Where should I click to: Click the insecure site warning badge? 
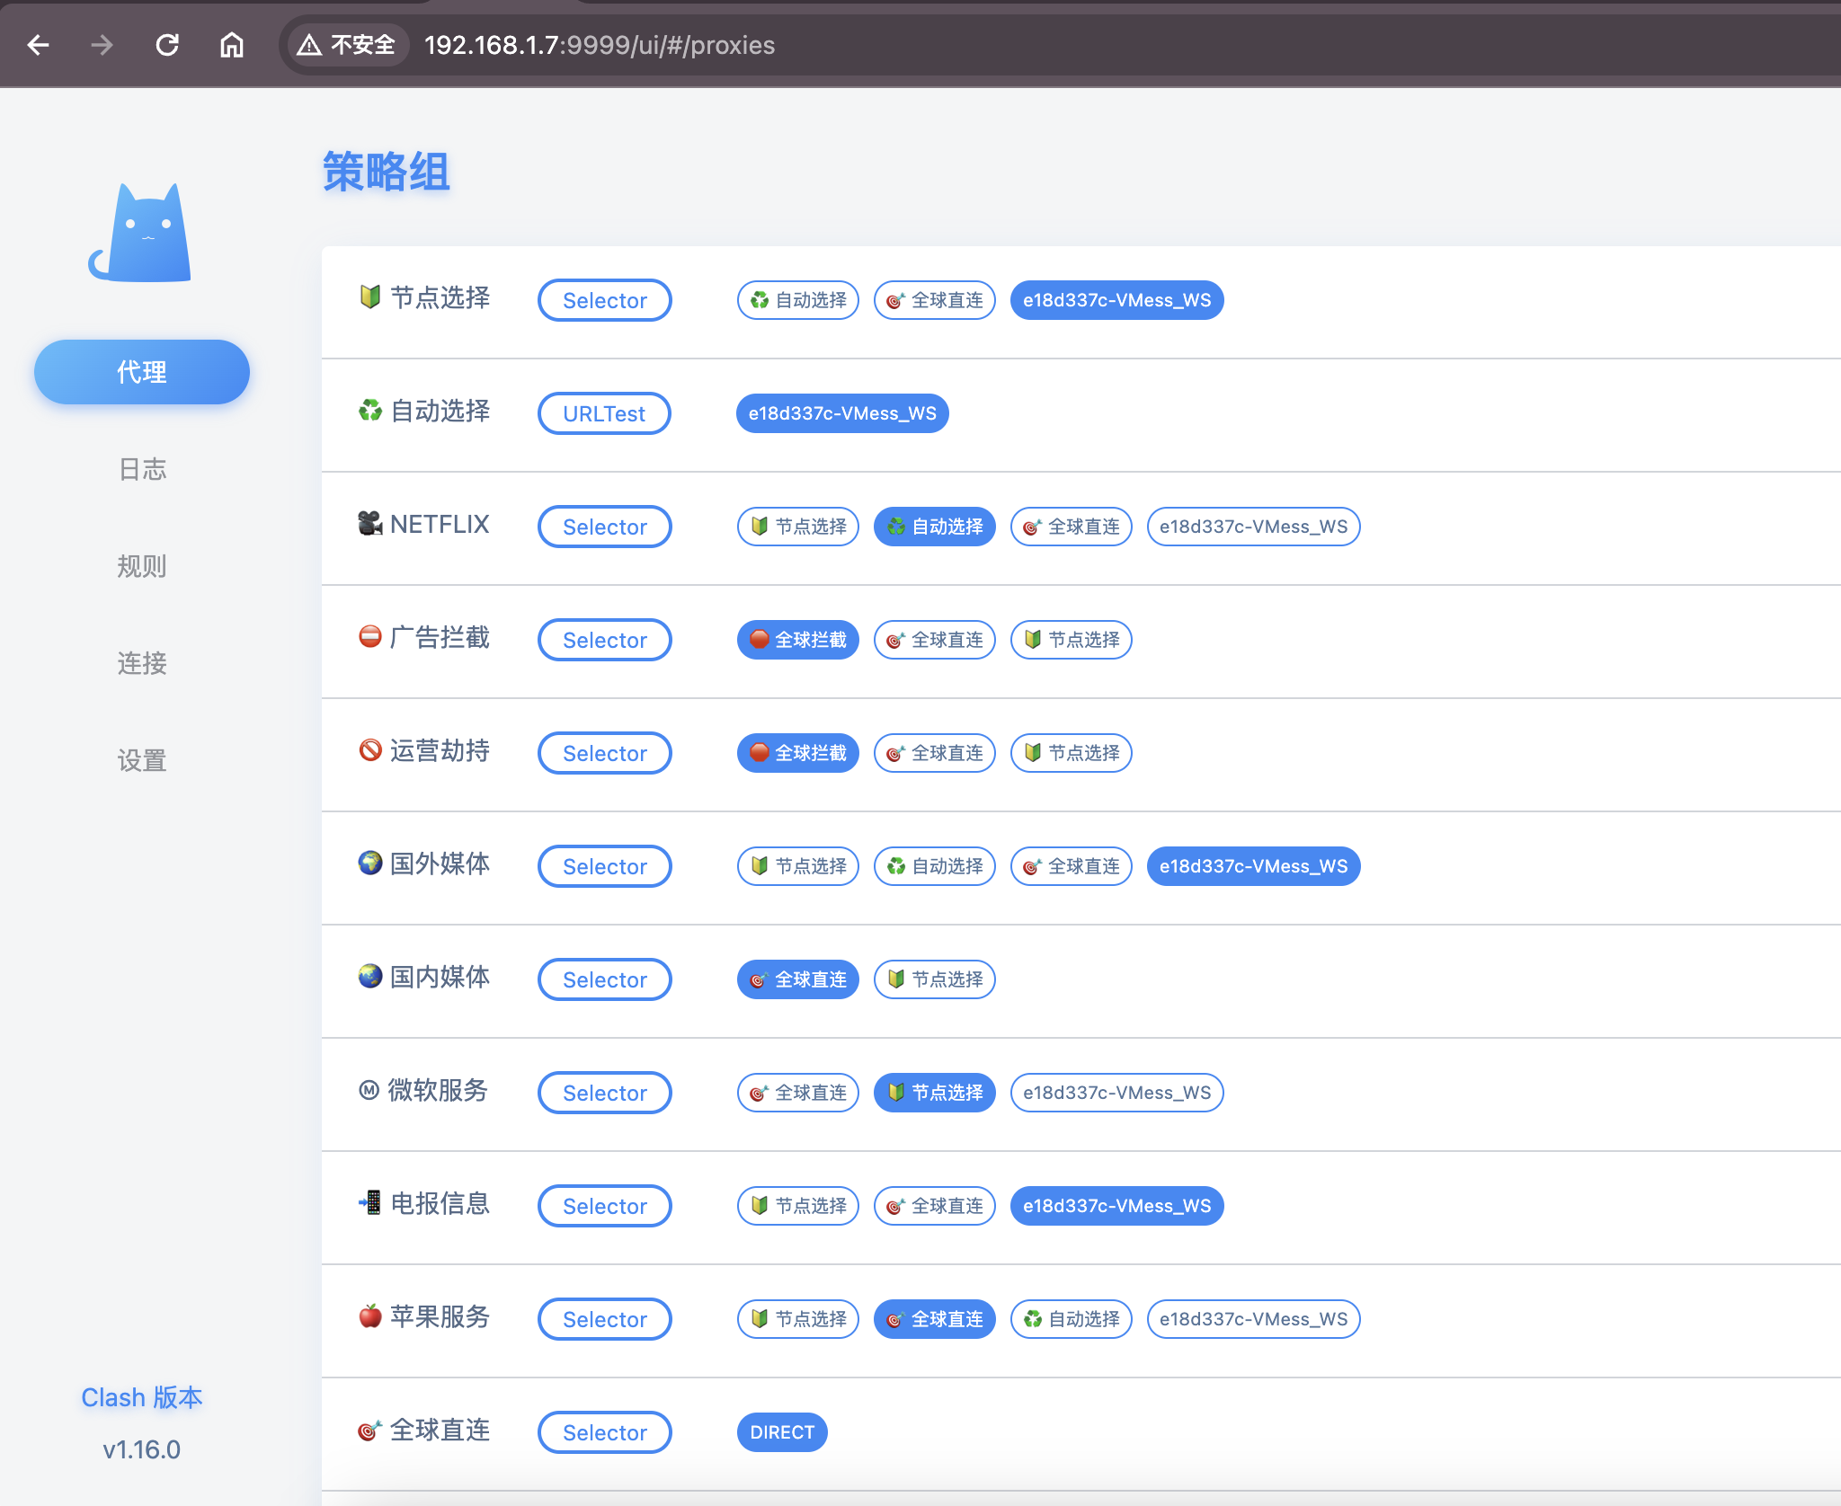coord(347,45)
